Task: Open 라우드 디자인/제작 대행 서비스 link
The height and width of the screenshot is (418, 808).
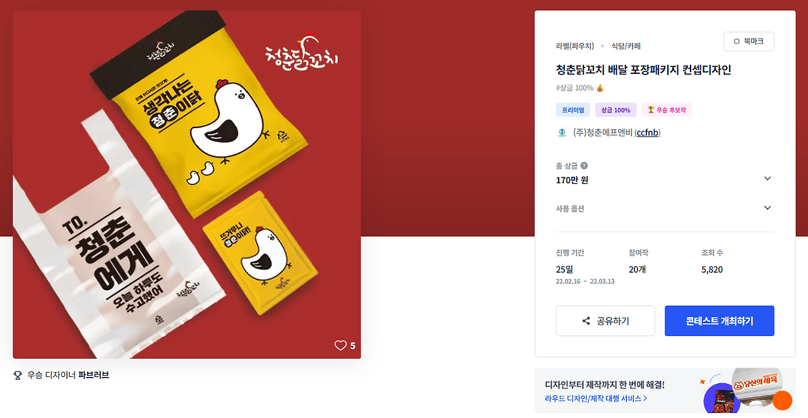Action: [x=595, y=398]
